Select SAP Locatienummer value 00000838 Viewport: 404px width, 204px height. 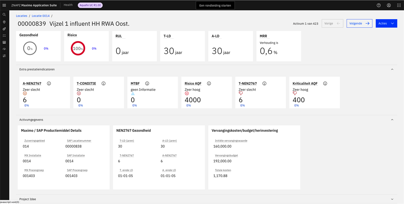[x=73, y=146]
